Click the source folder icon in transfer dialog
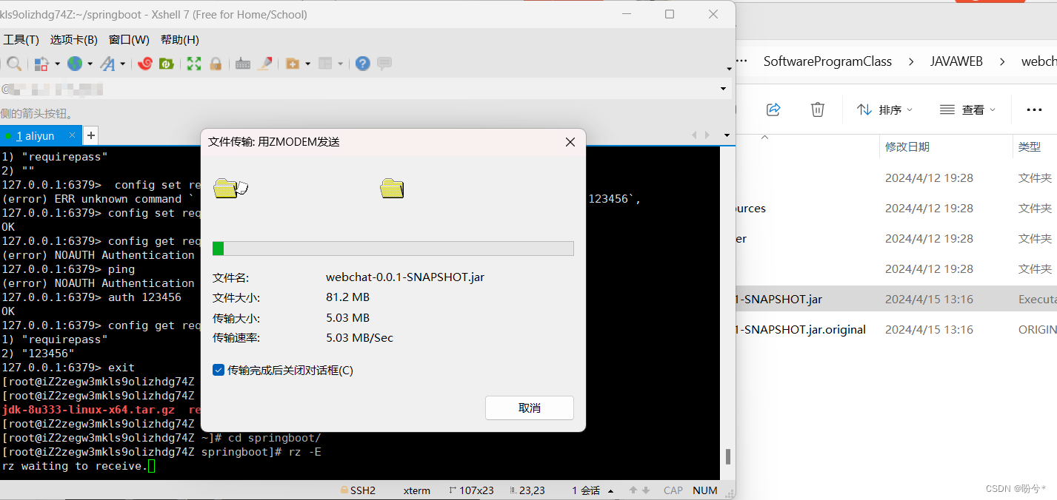 tap(230, 189)
